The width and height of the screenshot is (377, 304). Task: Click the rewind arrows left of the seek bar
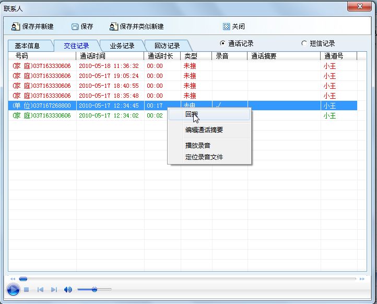pyautogui.click(x=13, y=279)
